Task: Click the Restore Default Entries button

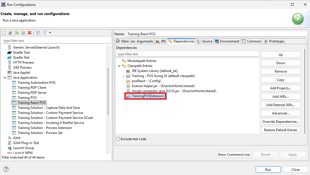Action: click(x=280, y=130)
